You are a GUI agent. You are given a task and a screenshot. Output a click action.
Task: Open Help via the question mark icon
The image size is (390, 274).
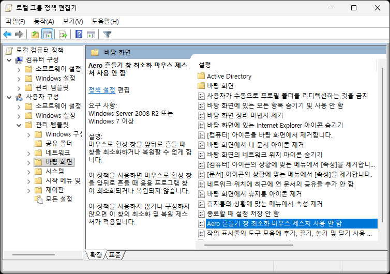[79, 35]
